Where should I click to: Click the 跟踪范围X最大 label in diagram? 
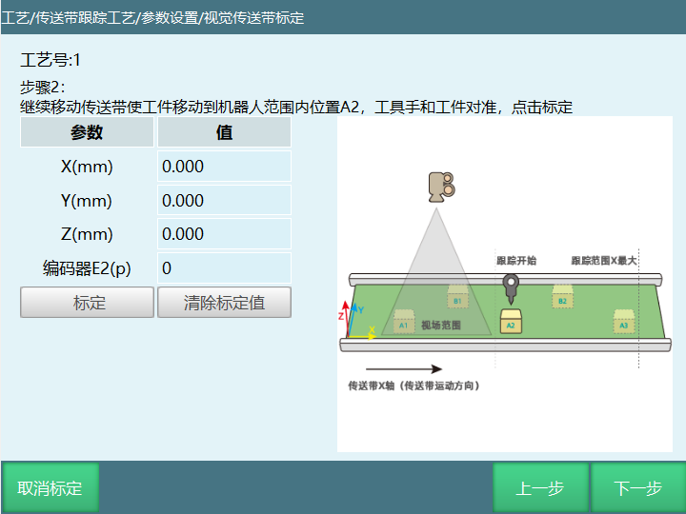tap(604, 261)
